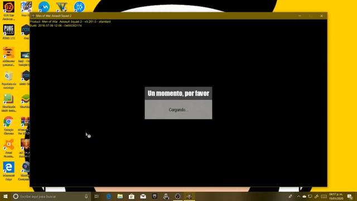The width and height of the screenshot is (357, 201).
Task: Click the OneDrive cloud tray icon
Action: pyautogui.click(x=304, y=197)
